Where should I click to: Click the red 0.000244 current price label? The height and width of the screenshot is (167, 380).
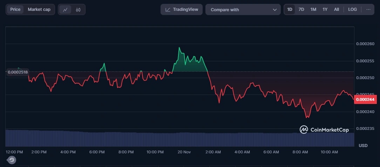coord(366,99)
